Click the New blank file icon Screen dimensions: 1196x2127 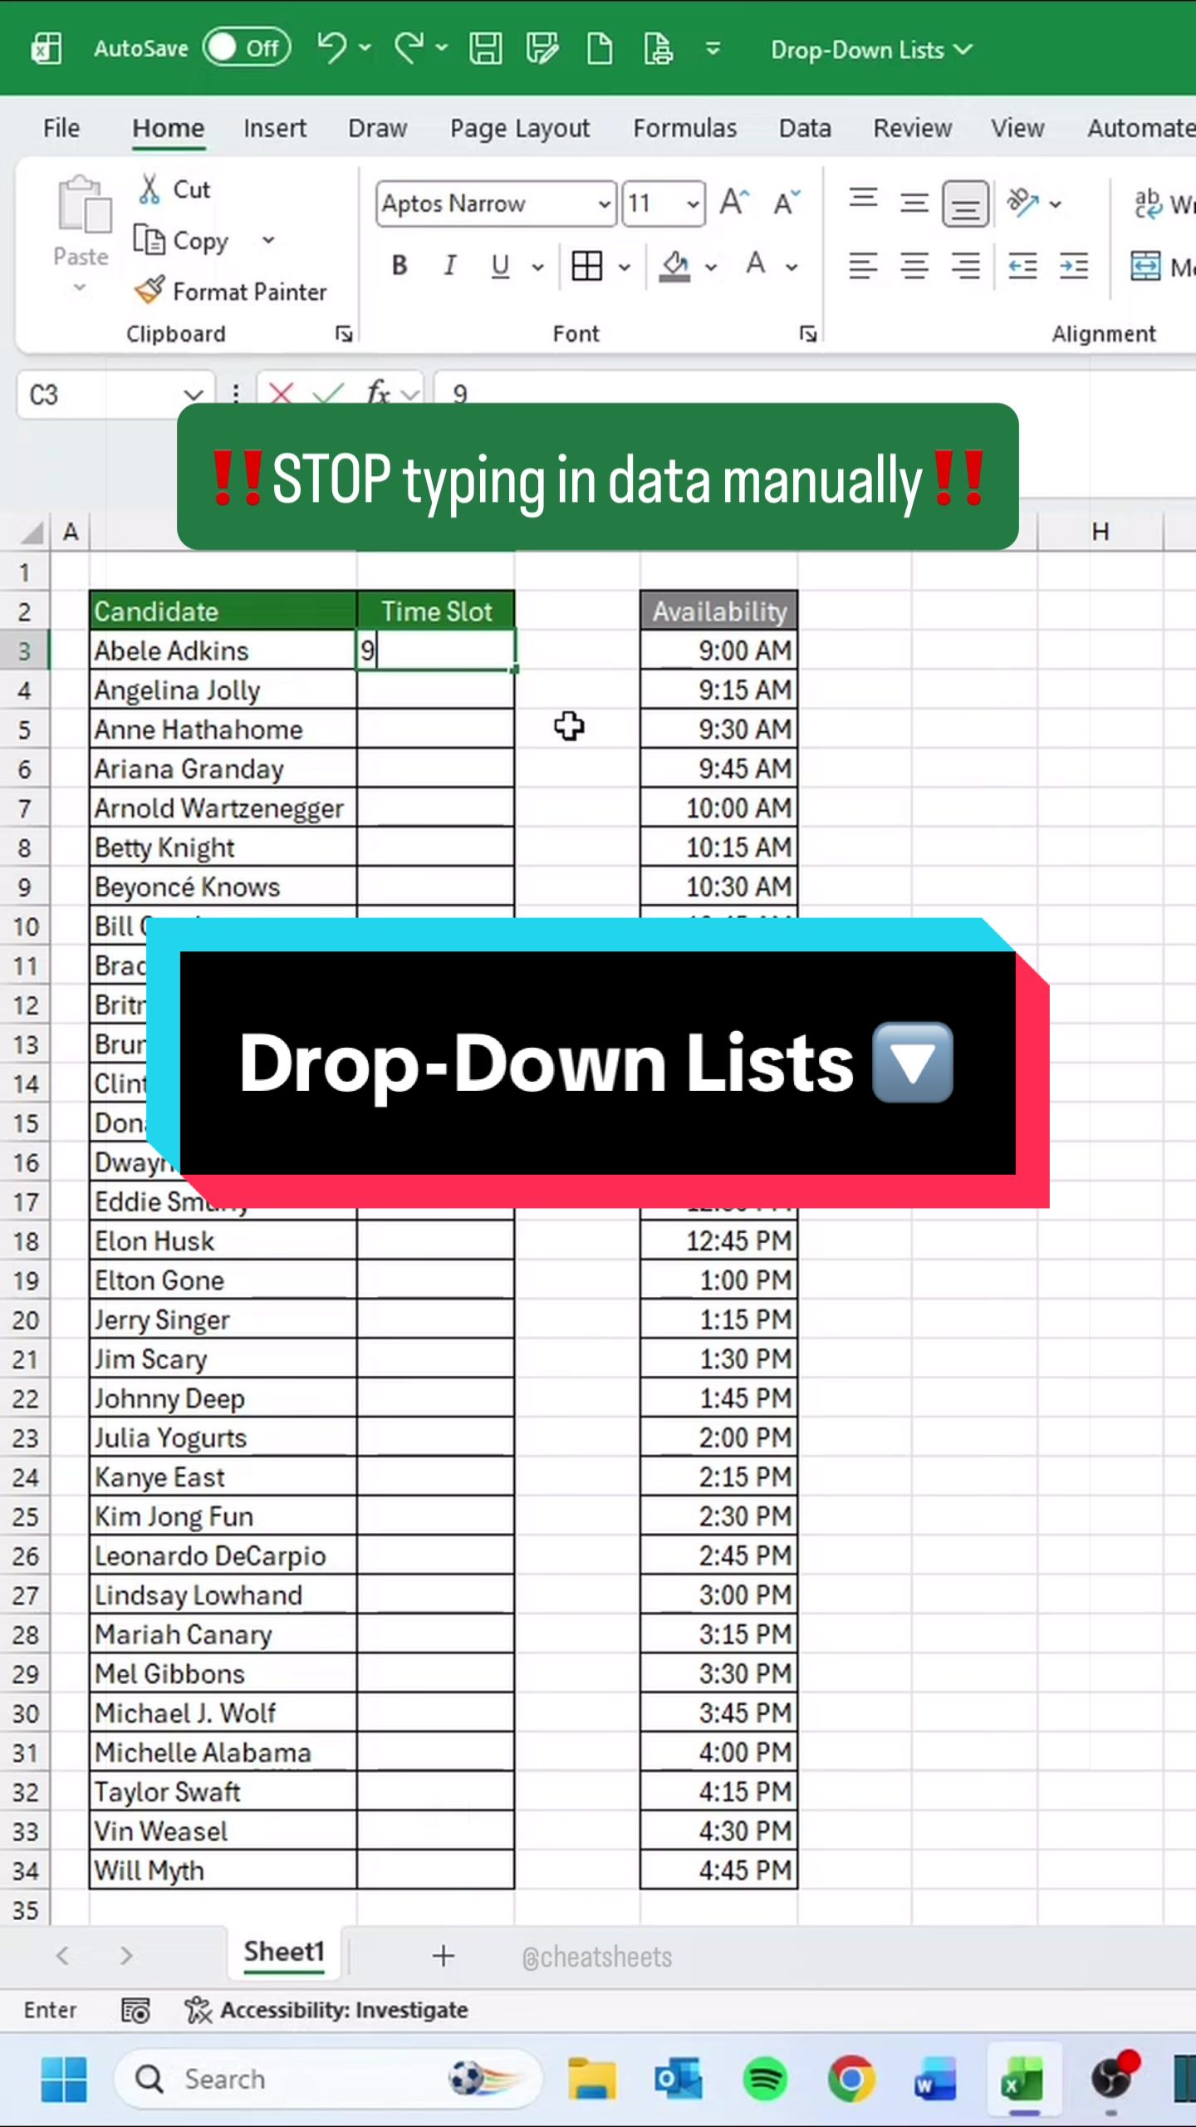[x=600, y=48]
